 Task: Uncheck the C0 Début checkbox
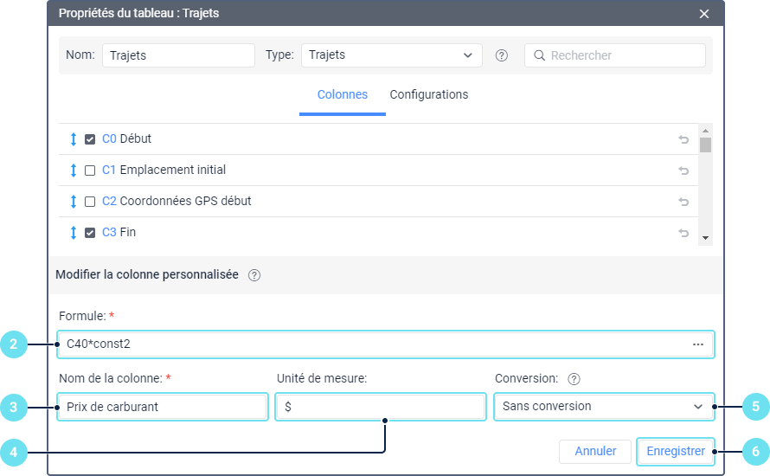(x=90, y=139)
